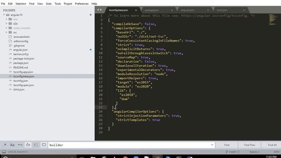The width and height of the screenshot is (281, 158).
Task: Click the file icon beside tsconfig.json
Action: tap(10, 81)
